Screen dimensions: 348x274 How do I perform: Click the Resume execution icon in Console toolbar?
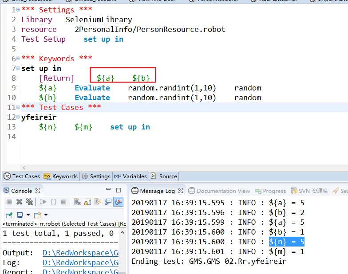coord(43,202)
